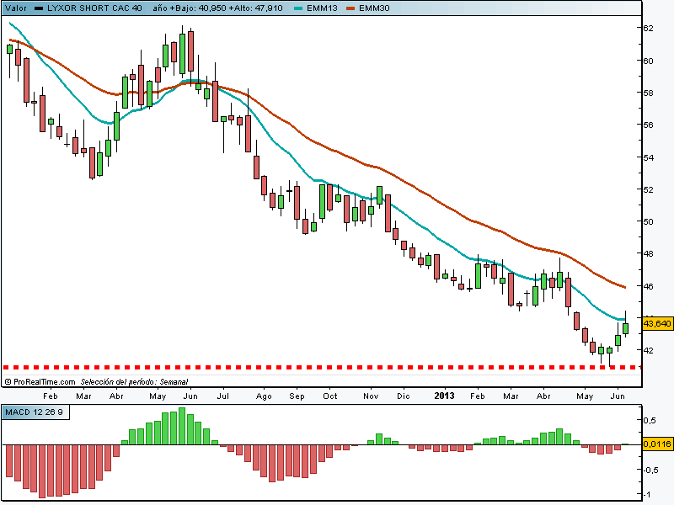Click the Jul label on the time axis

click(223, 395)
